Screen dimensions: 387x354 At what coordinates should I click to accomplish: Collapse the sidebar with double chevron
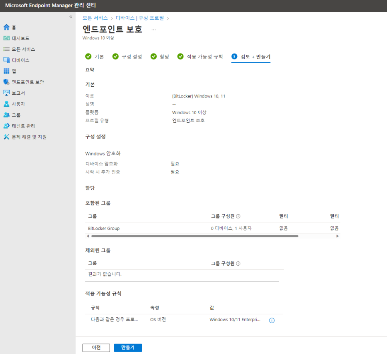coord(71,17)
